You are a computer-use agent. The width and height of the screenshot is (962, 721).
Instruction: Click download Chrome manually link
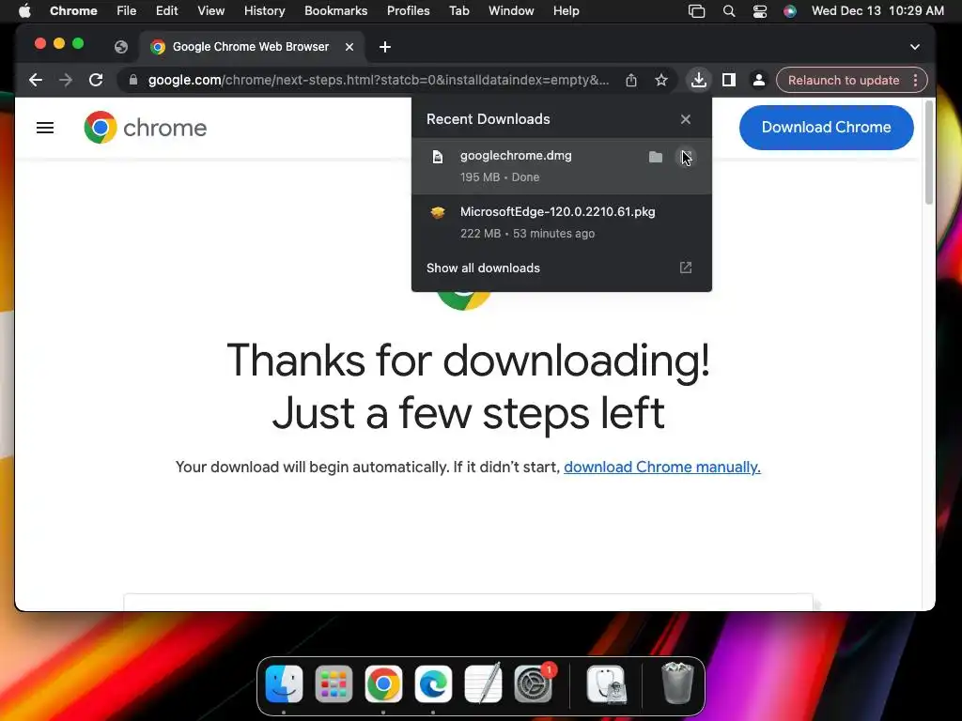coord(662,468)
